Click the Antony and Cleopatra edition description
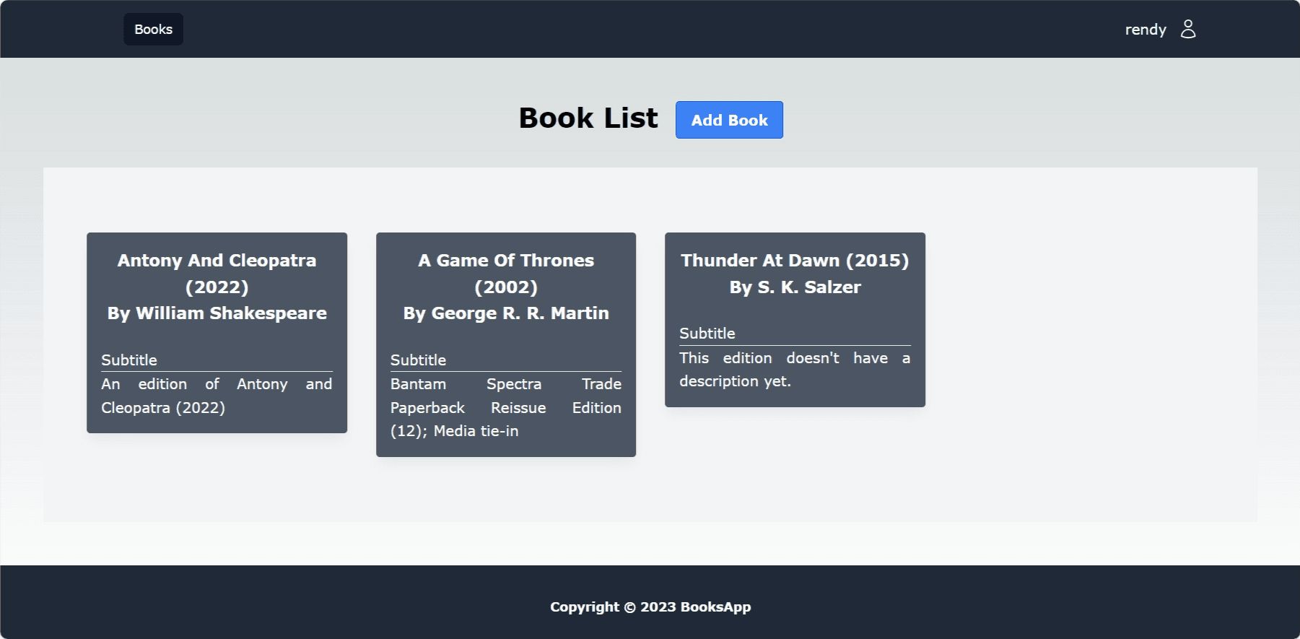The height and width of the screenshot is (639, 1300). point(217,396)
